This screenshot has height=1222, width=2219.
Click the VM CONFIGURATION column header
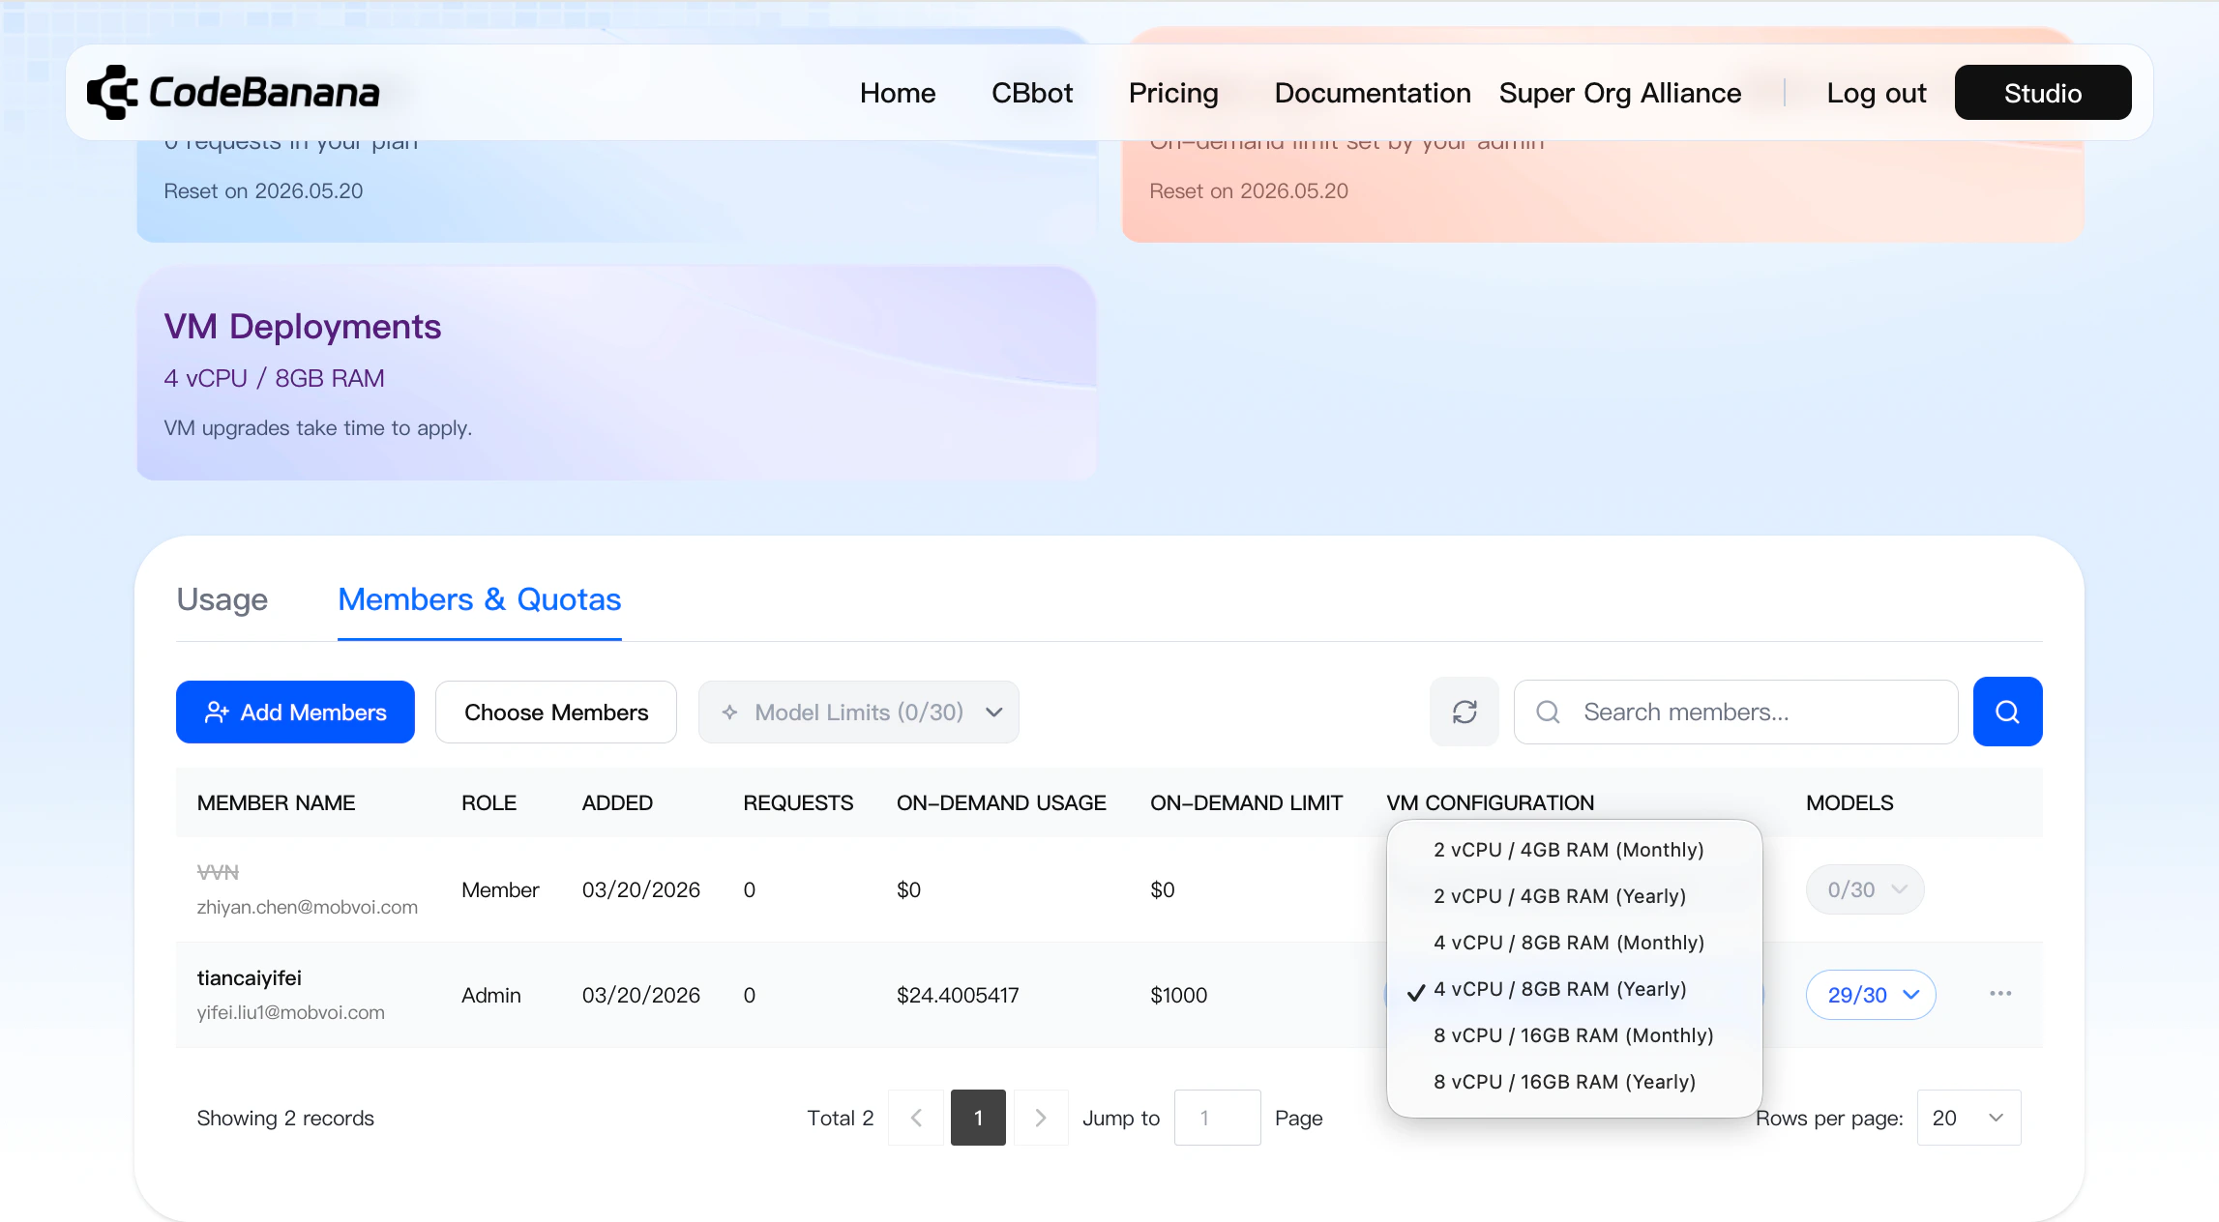(1490, 802)
